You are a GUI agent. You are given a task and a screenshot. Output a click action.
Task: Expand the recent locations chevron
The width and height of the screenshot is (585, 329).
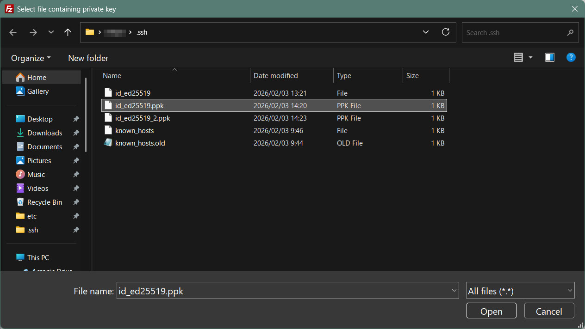coord(51,32)
